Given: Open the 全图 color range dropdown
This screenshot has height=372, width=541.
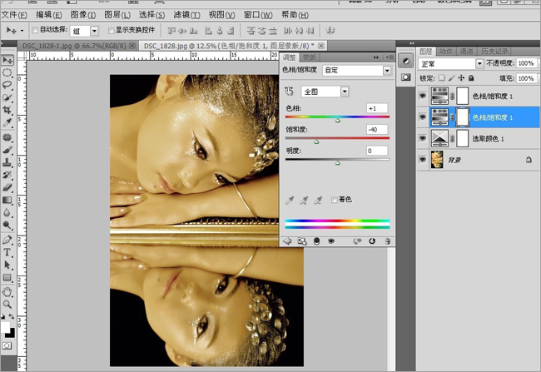Looking at the screenshot, I should [345, 92].
